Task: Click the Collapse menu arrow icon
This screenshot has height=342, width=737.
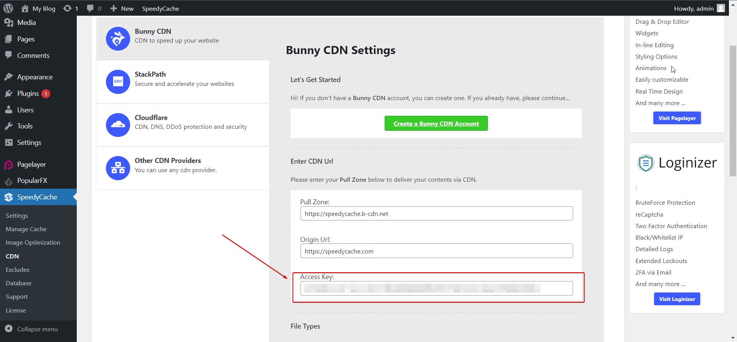Action: pos(8,329)
